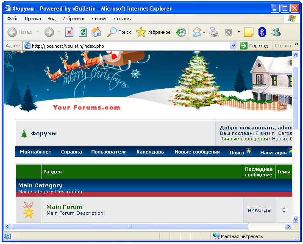Viewport: 303px width, 244px height.
Task: Open Календарь in the forum navbar
Action: pyautogui.click(x=150, y=152)
